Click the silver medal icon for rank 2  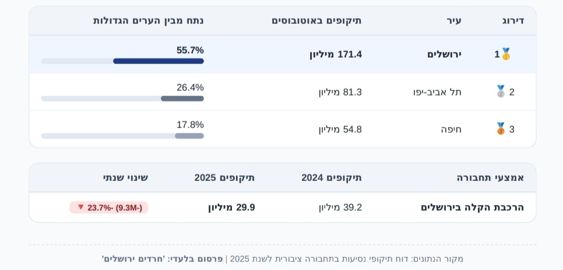pos(501,92)
